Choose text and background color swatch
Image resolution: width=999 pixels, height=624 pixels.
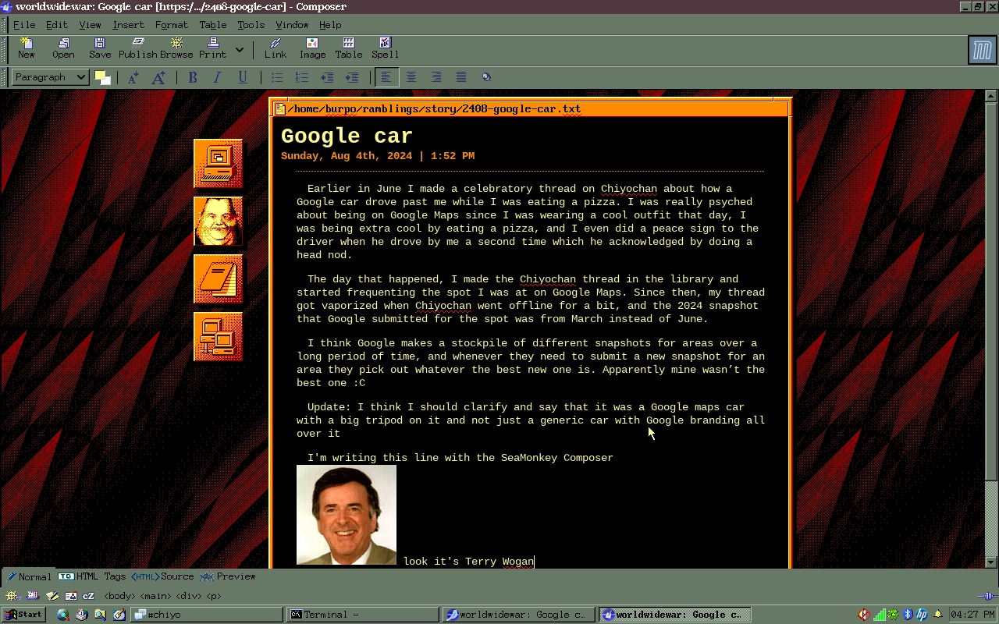(102, 77)
